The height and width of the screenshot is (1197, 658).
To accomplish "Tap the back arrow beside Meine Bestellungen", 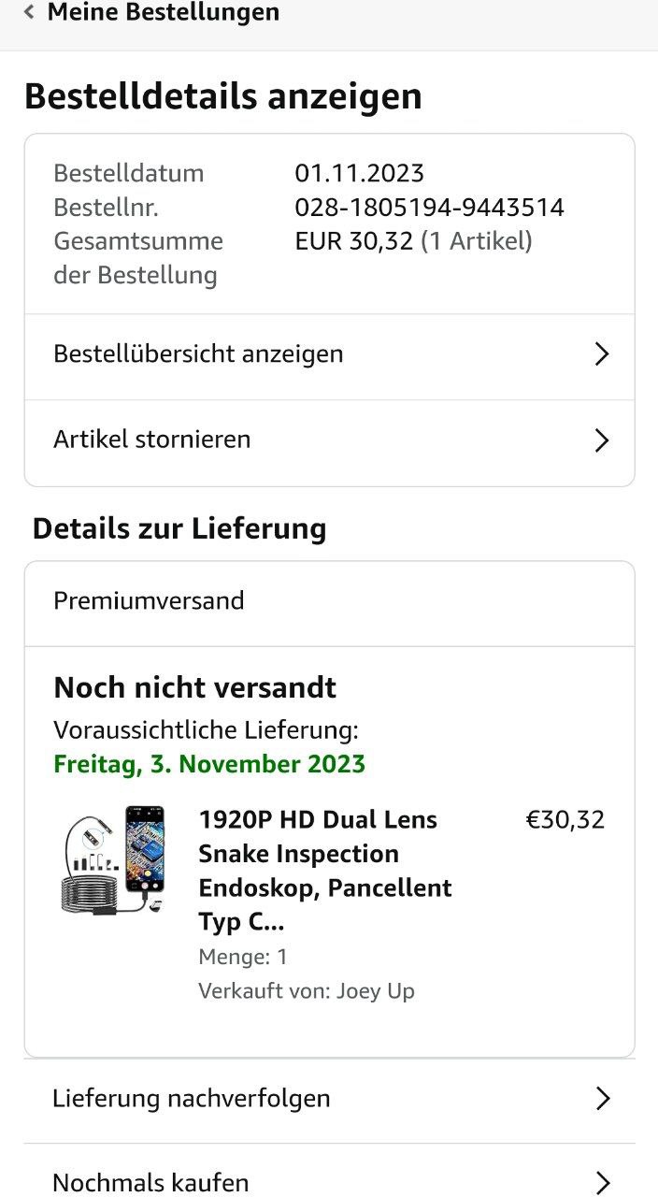I will click(30, 13).
